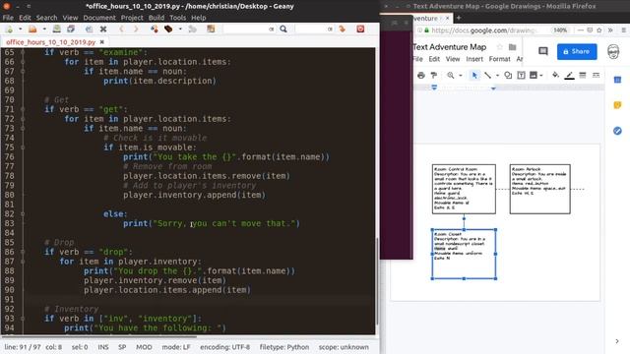Image resolution: width=630 pixels, height=354 pixels.
Task: Open Geany's Document menu
Action: coord(99,18)
